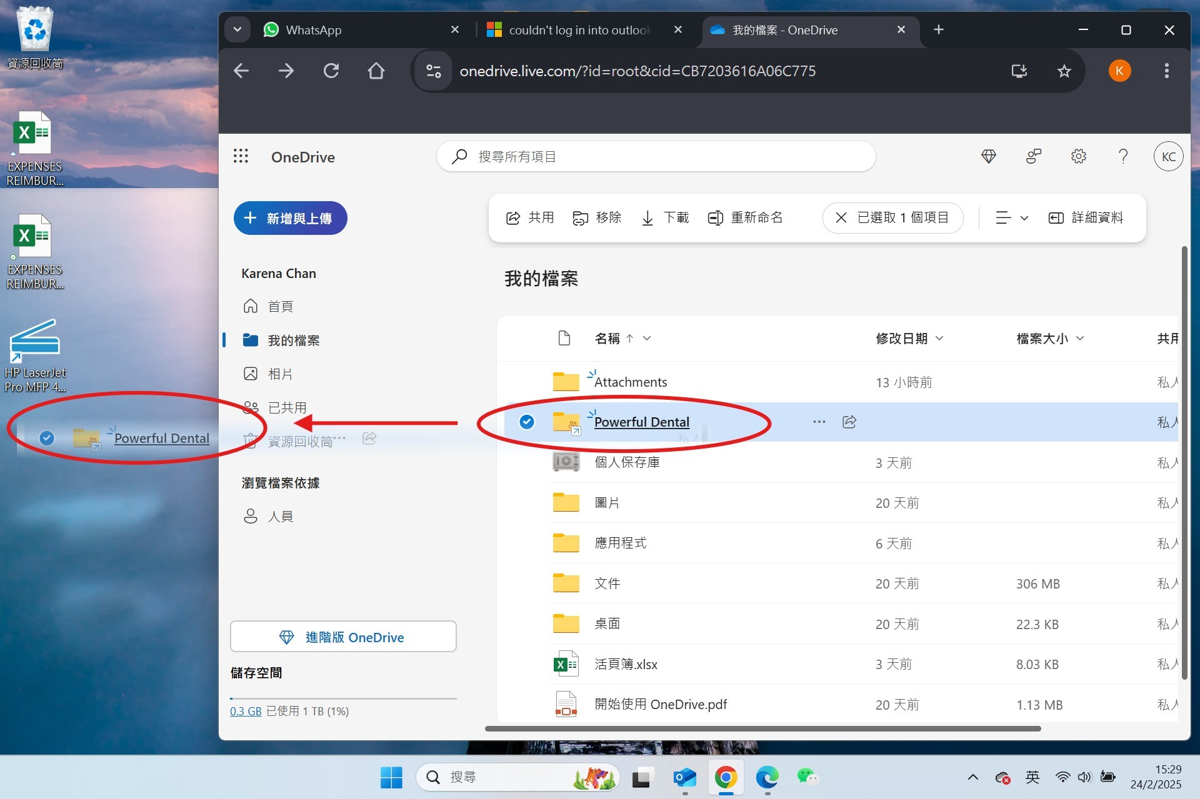Click the 搜尋所有項目 search field
The image size is (1200, 799).
[x=656, y=156]
